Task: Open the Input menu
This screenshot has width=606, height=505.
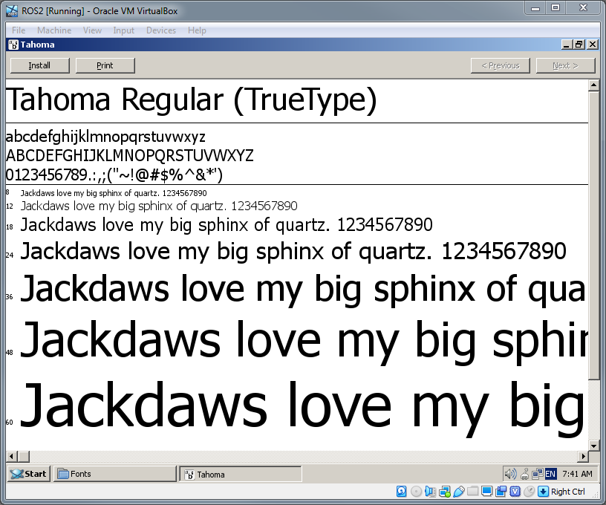Action: click(124, 30)
